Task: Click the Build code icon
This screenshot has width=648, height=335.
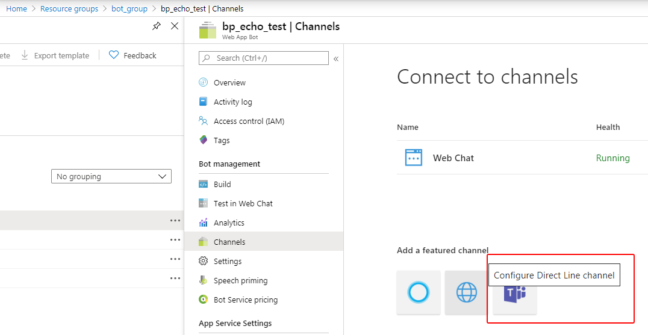Action: (203, 184)
